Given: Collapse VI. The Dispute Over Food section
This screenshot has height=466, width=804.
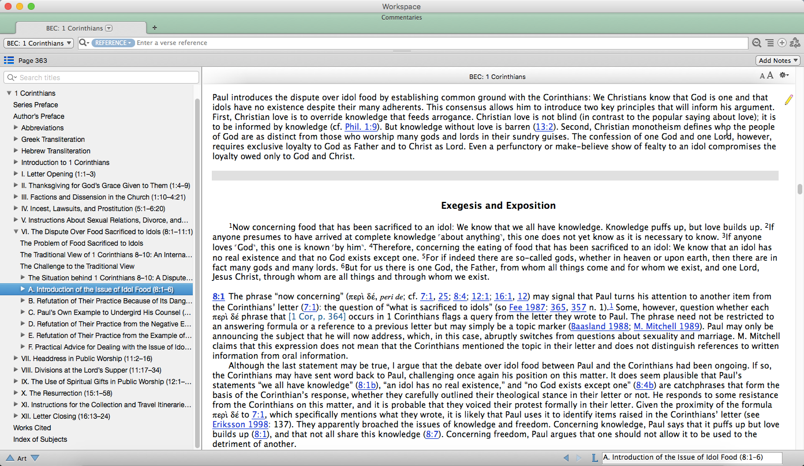Looking at the screenshot, I should pyautogui.click(x=16, y=232).
